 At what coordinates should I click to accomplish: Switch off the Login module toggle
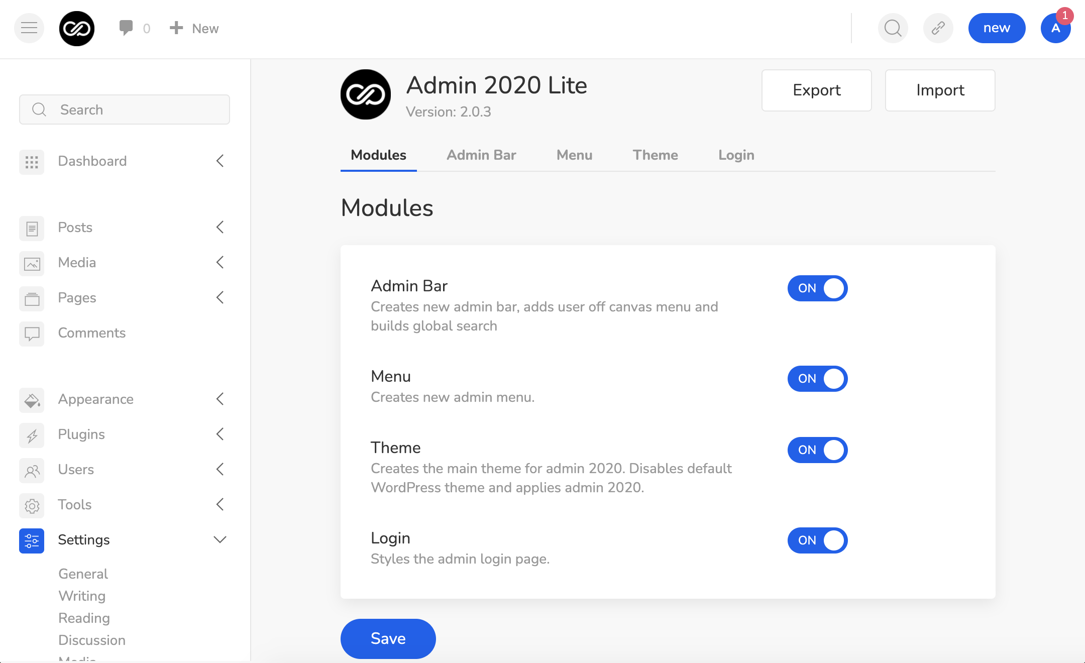(817, 540)
